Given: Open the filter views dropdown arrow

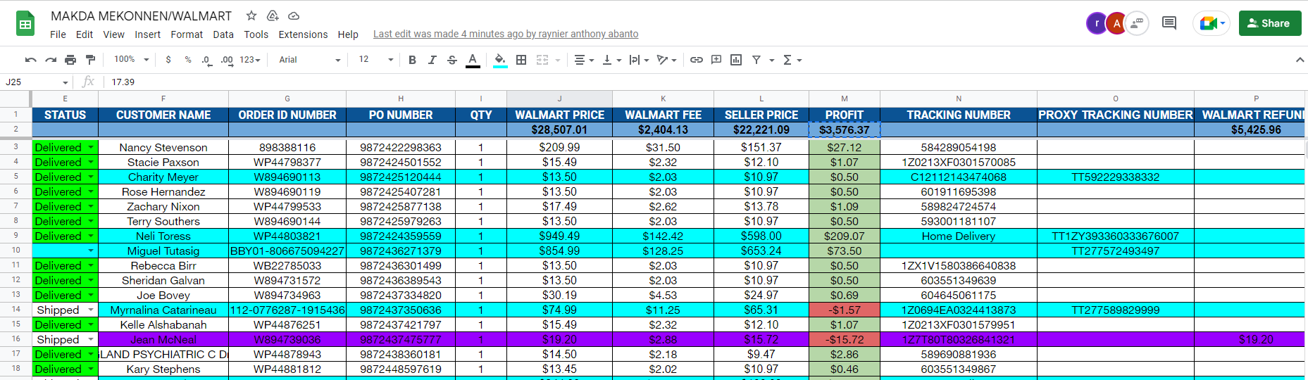Looking at the screenshot, I should click(772, 61).
